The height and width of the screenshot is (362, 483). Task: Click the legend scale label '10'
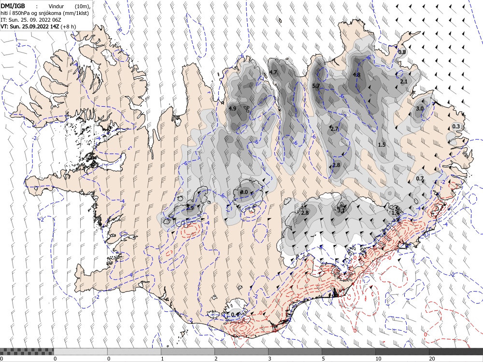tap(378, 359)
